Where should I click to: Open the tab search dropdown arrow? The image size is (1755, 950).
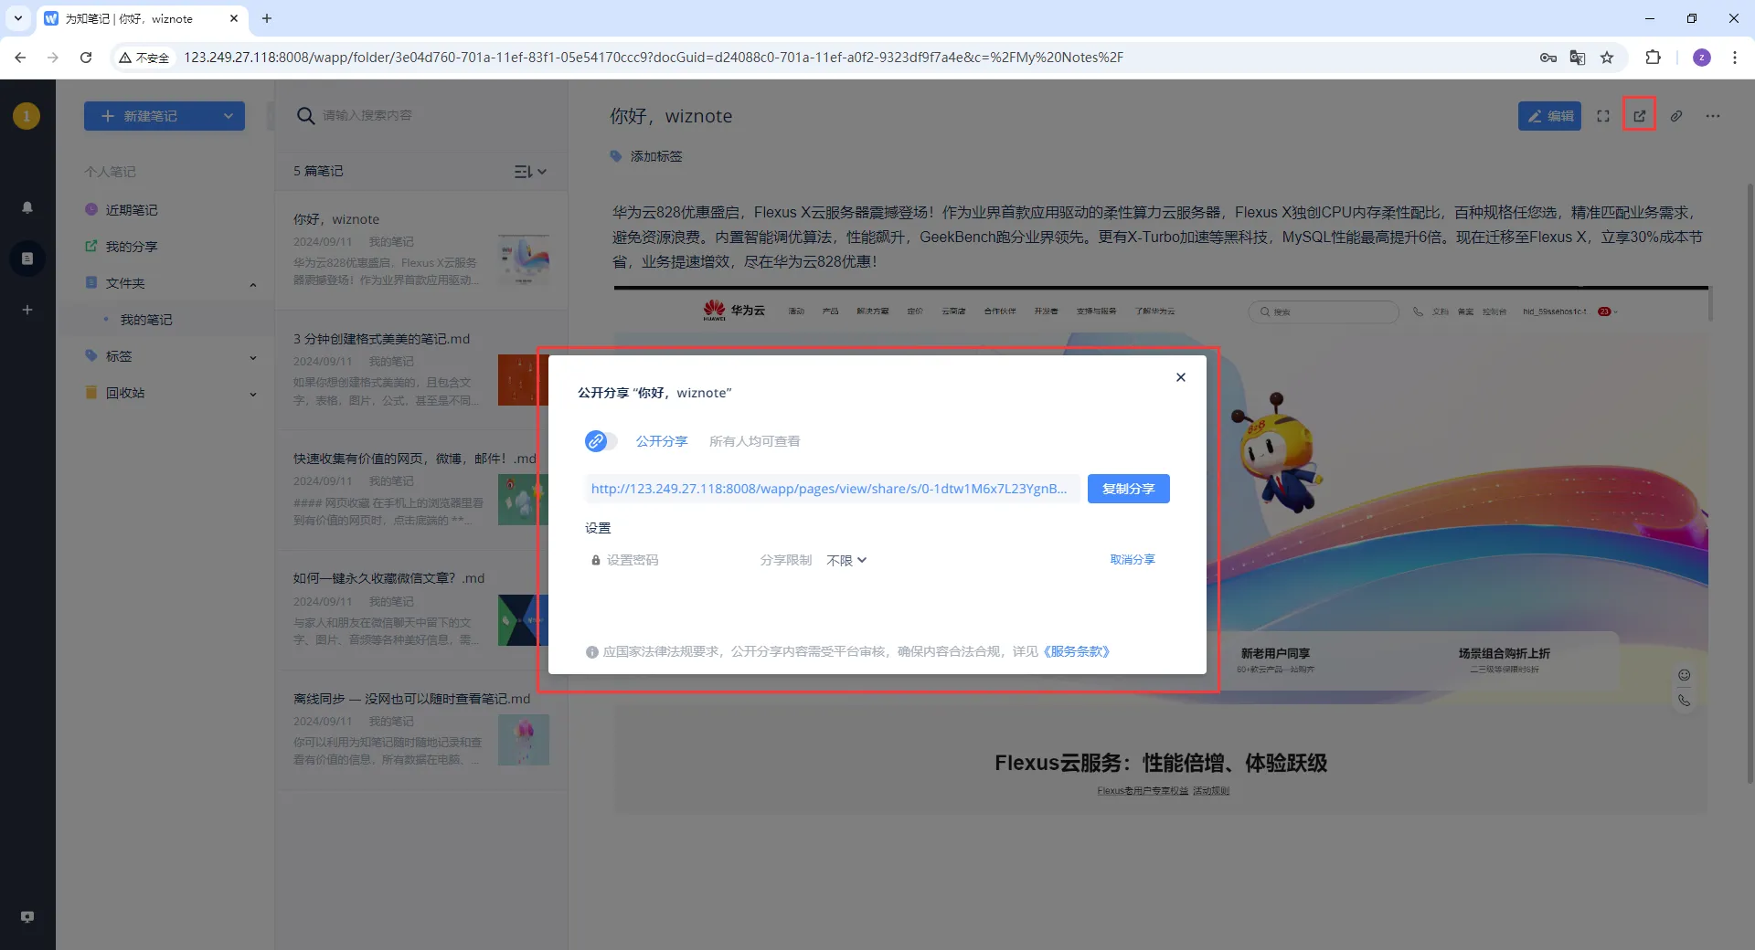click(17, 18)
